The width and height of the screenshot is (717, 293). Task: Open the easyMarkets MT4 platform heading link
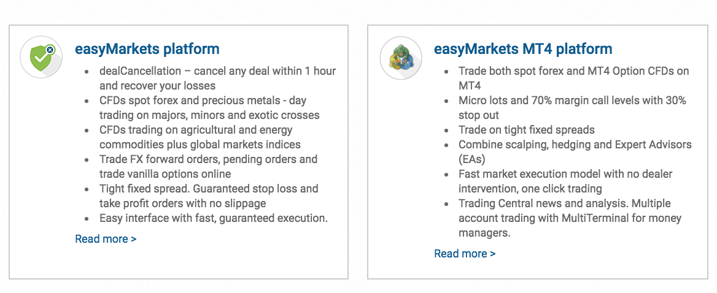pyautogui.click(x=523, y=49)
